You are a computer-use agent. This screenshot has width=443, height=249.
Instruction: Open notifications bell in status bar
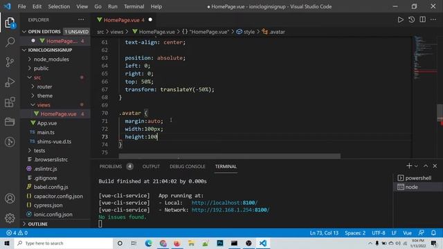[433, 233]
